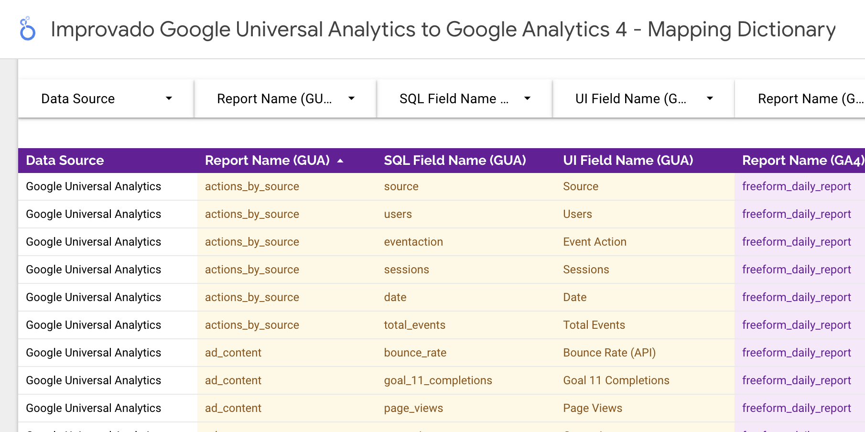
Task: Expand the UI Field Name (G... filter dropdown
Action: pyautogui.click(x=643, y=98)
